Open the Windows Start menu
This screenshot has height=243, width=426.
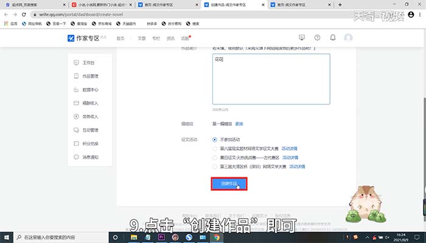[x=7, y=238]
